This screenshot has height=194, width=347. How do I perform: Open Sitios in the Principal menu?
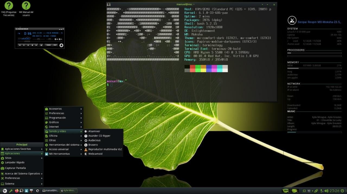[22, 158]
